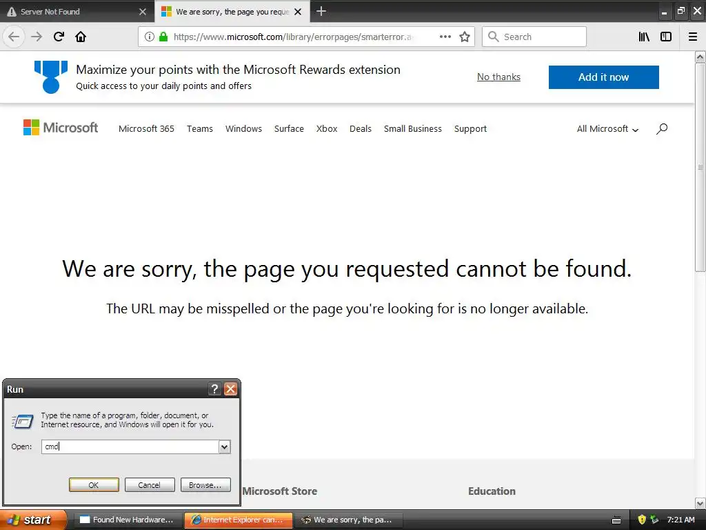Screen dimensions: 706x530
Task: Open Small Business navigation link
Action: (413, 129)
